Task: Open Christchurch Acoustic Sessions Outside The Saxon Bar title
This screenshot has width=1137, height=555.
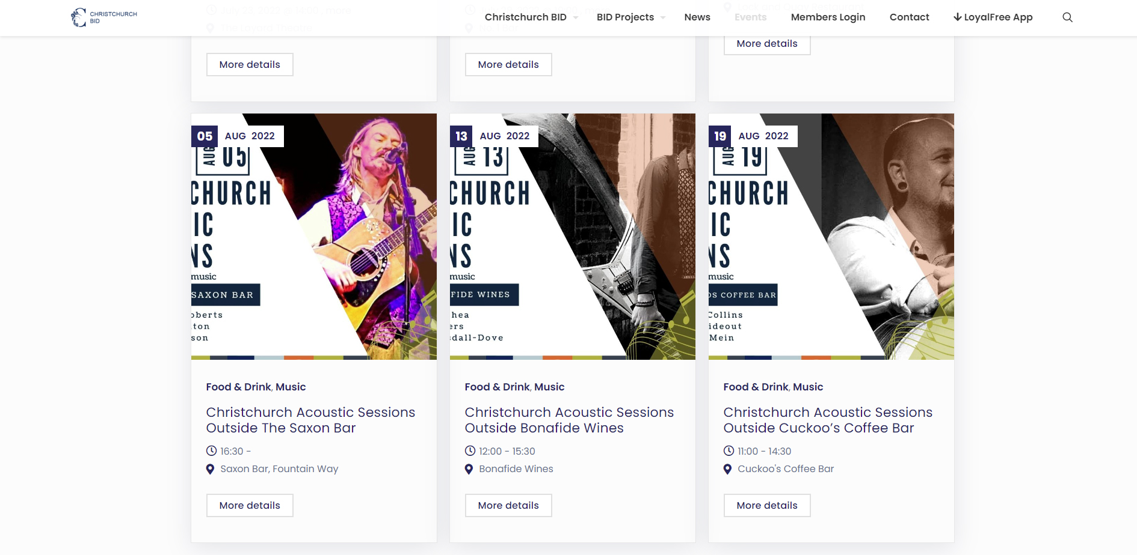Action: point(310,420)
